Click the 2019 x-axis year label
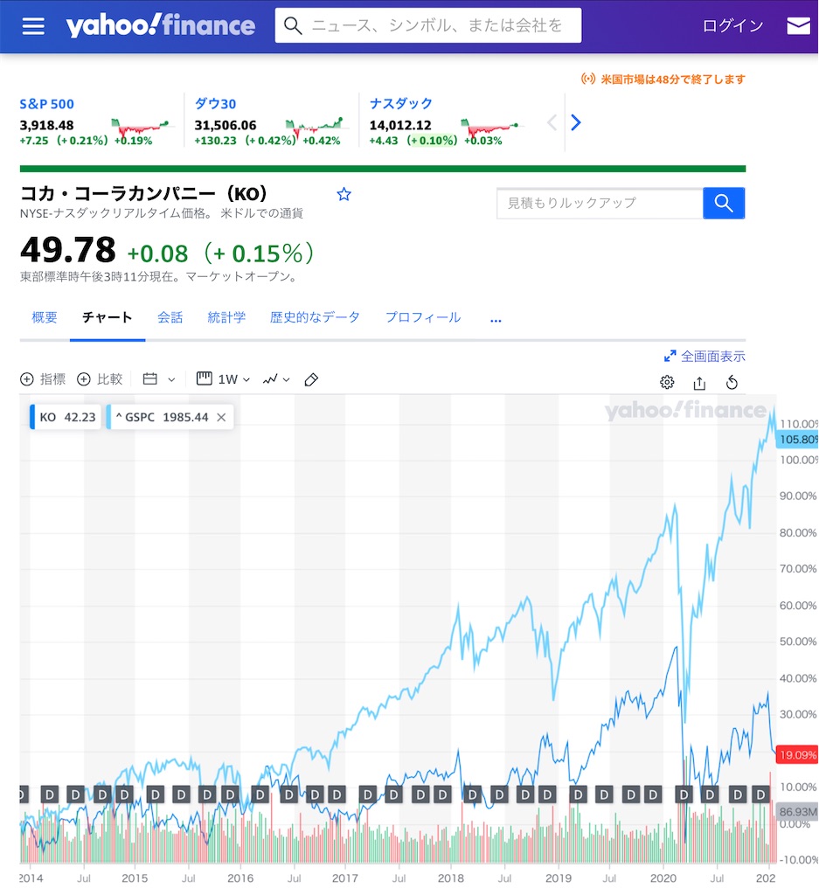Viewport: 819px width, 895px height. point(558,878)
